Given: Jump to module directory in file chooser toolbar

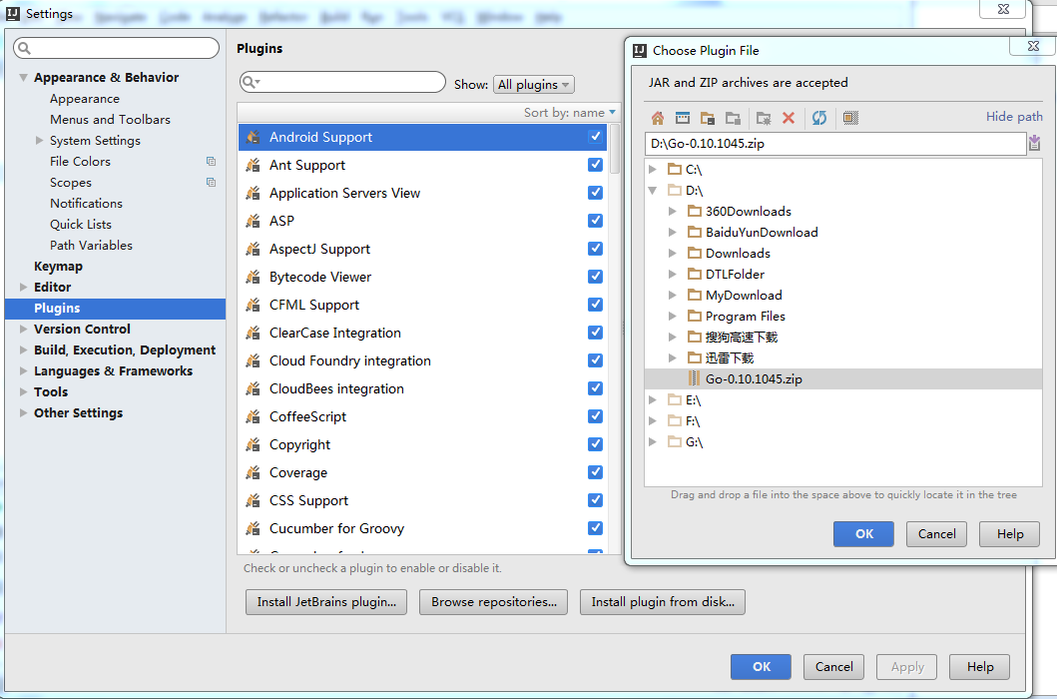Looking at the screenshot, I should coord(733,118).
